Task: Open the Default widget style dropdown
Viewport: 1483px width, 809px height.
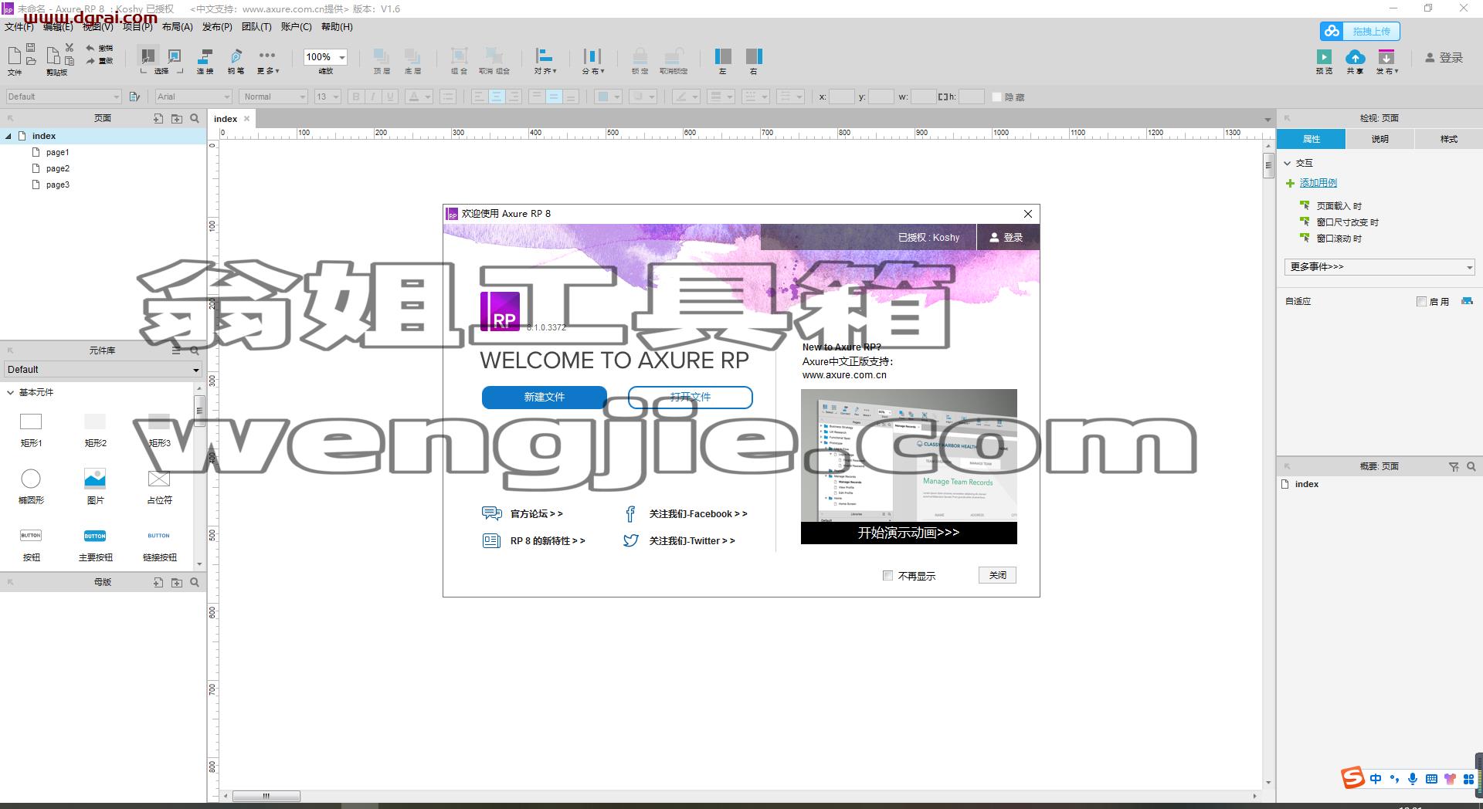Action: [63, 96]
